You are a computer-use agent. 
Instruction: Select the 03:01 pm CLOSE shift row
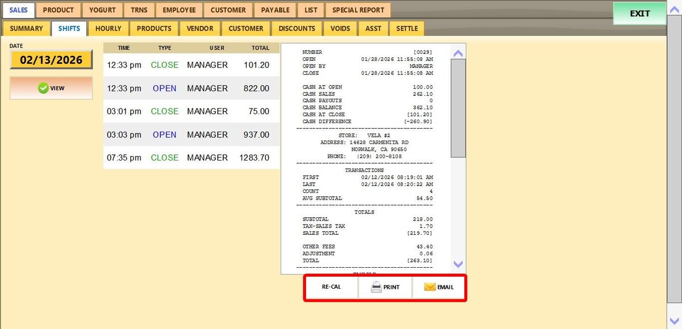(x=192, y=112)
